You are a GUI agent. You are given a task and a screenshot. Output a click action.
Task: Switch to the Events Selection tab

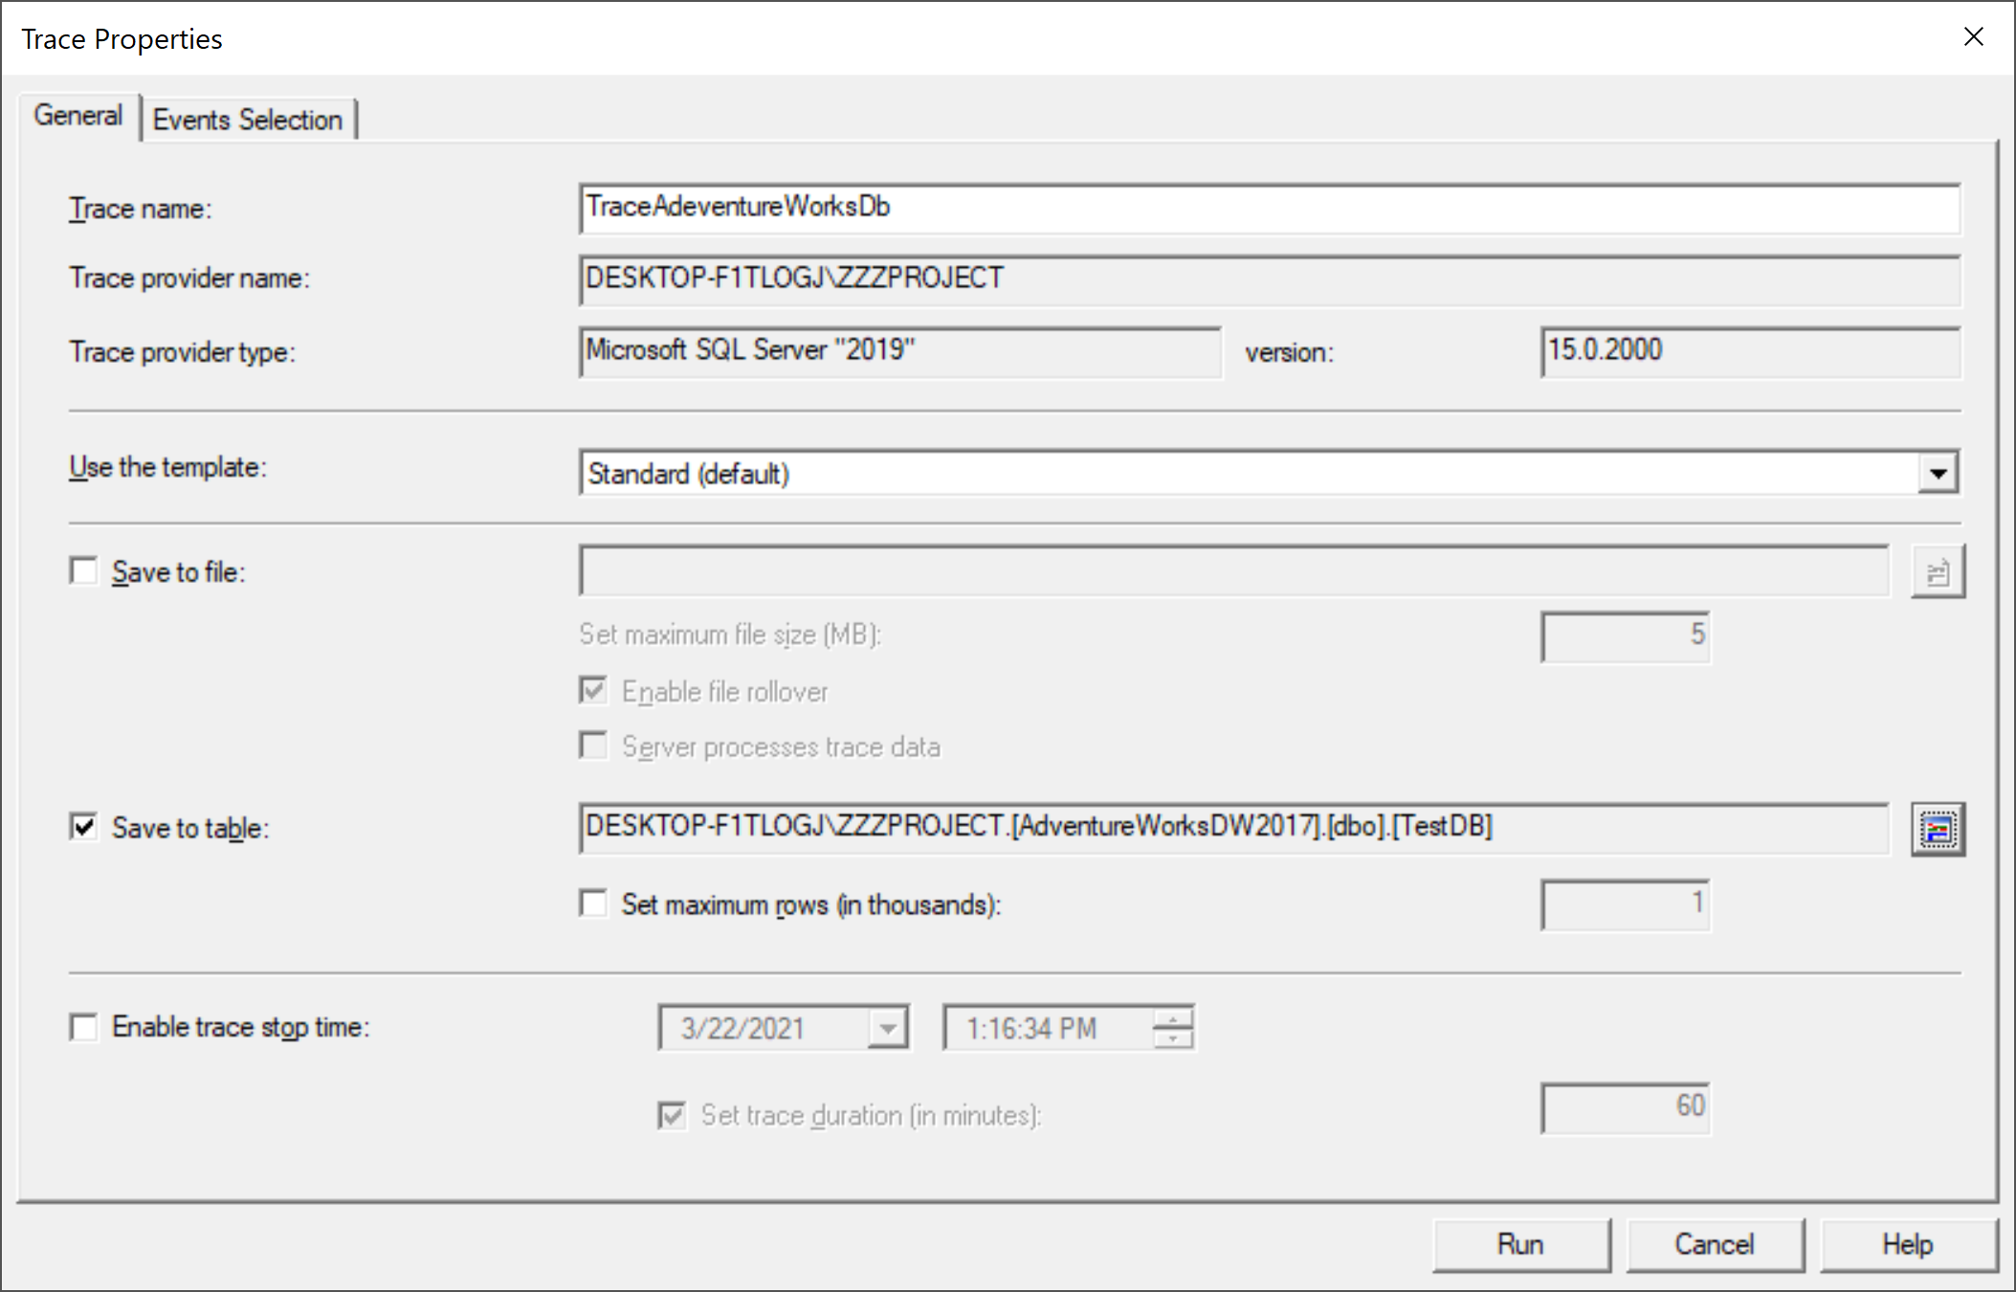tap(248, 120)
